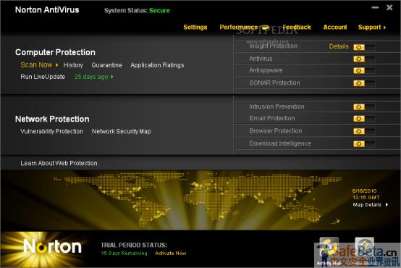Click the System Status: Secure text
This screenshot has height=268, width=401.
click(137, 10)
